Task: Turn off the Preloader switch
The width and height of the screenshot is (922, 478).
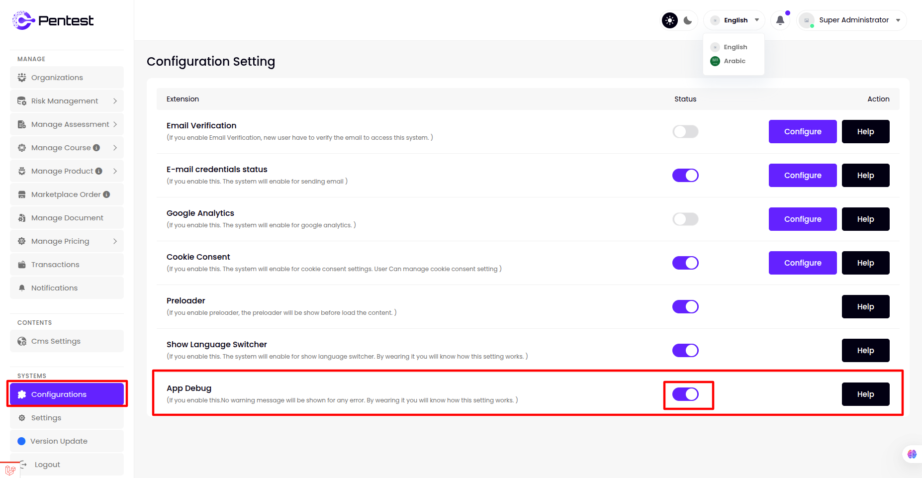Action: pyautogui.click(x=685, y=307)
